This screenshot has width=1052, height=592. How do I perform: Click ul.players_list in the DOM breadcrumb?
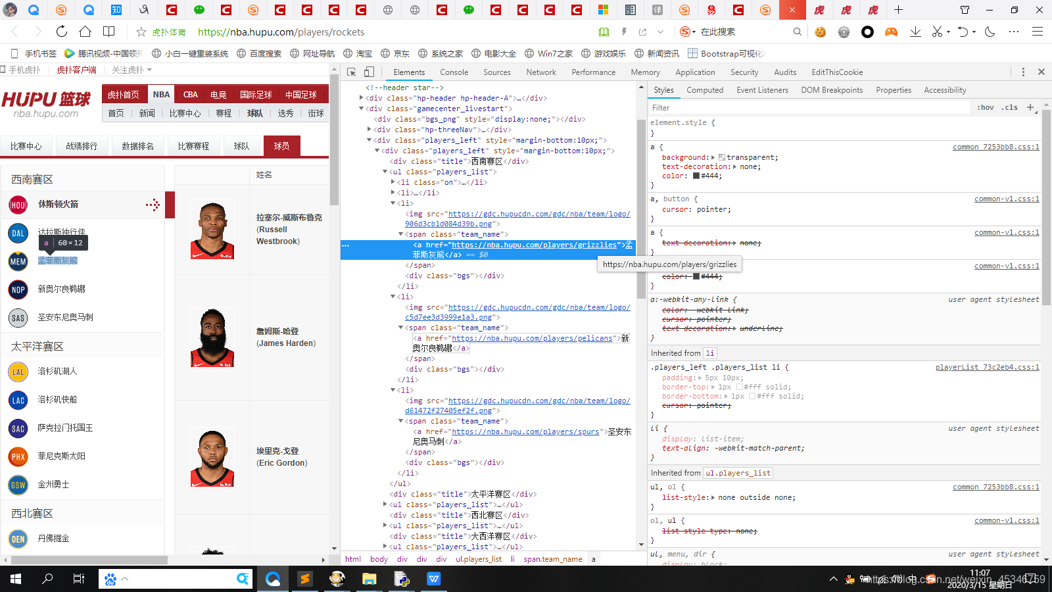pos(478,559)
